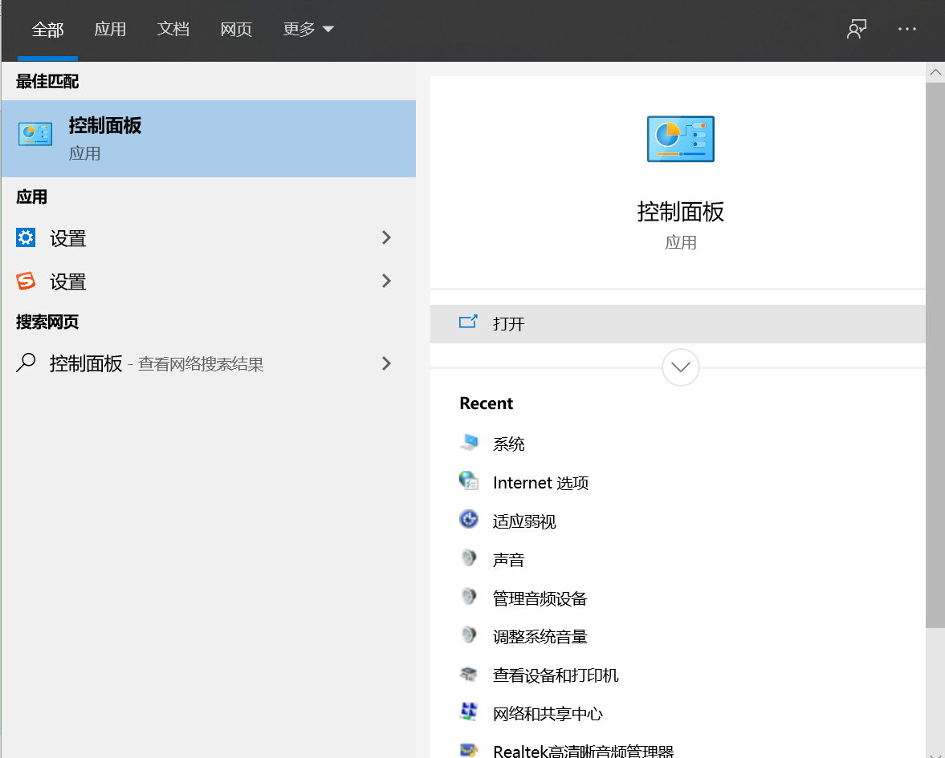Expand the blue gear 设置 result arrow
945x758 pixels.
(x=386, y=237)
